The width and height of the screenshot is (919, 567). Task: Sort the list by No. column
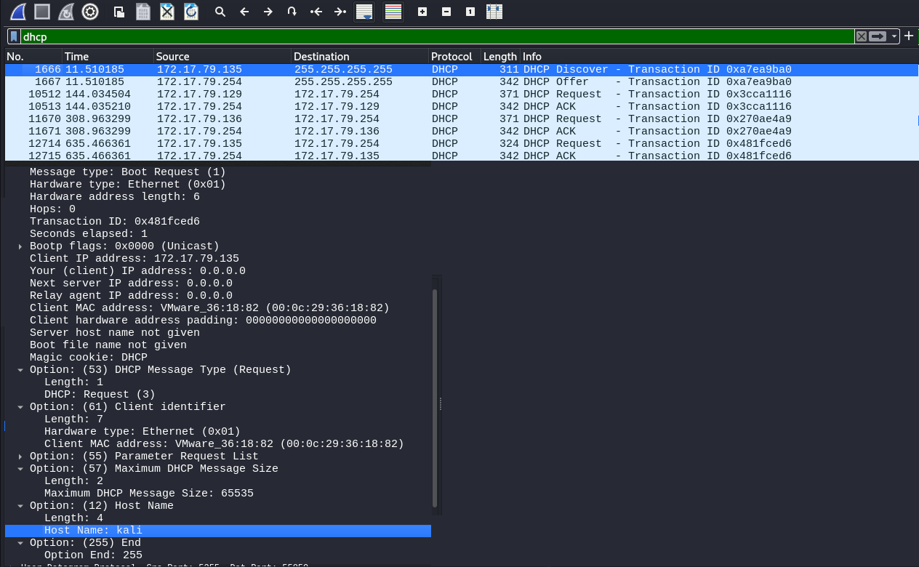tap(33, 57)
